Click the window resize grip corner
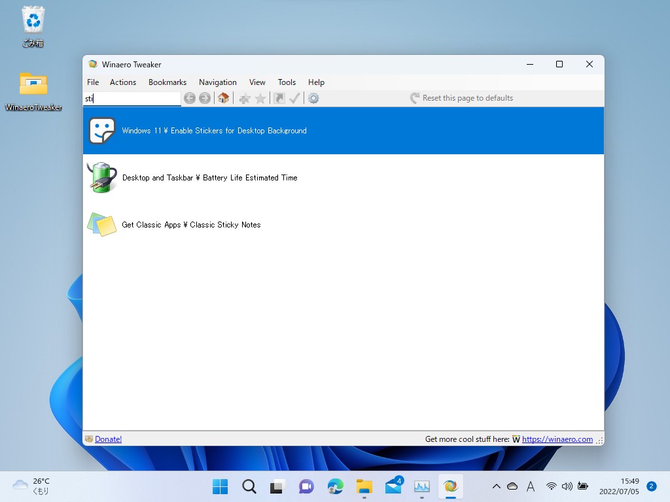 point(599,441)
